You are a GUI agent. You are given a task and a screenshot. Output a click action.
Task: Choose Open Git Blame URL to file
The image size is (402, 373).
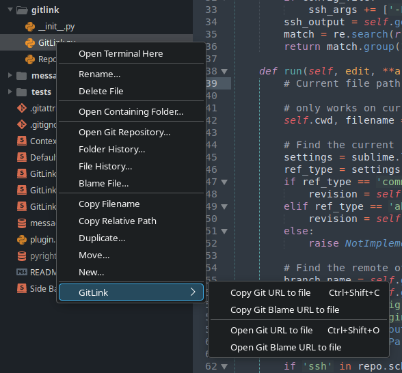pyautogui.click(x=299, y=348)
